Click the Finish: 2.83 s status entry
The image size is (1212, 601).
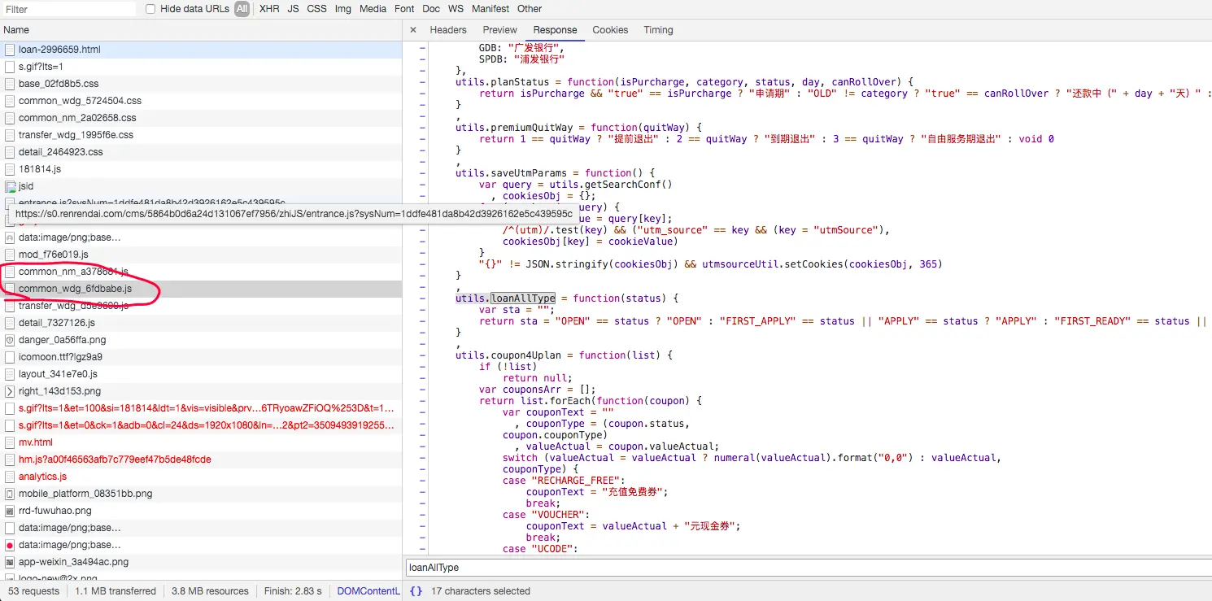[x=293, y=591]
